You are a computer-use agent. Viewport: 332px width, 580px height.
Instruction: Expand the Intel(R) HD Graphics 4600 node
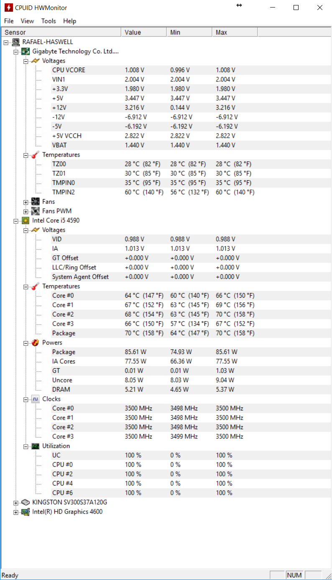pyautogui.click(x=16, y=512)
